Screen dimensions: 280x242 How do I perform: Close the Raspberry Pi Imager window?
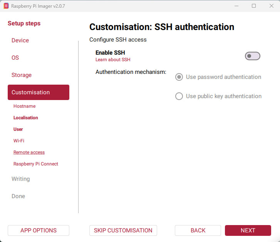point(271,6)
